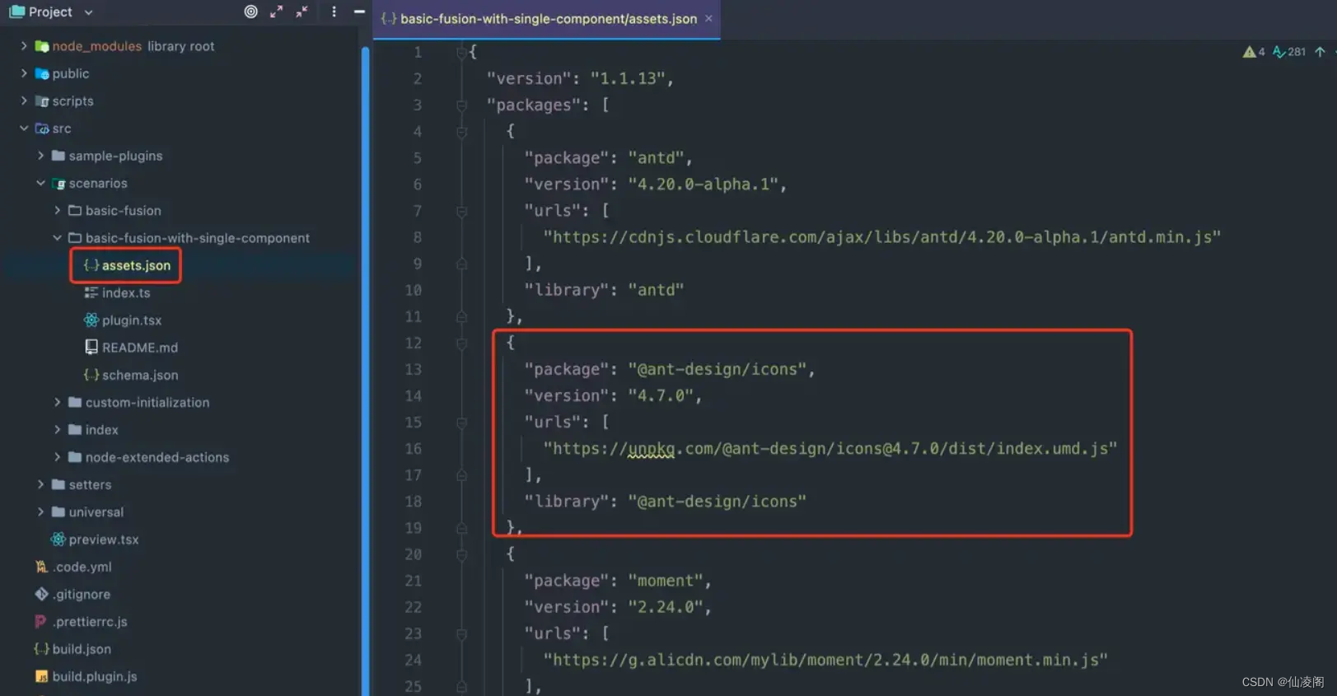Click the Prettier icon beside .prettierrc.js
Screen dimensions: 1337x696
[x=40, y=621]
